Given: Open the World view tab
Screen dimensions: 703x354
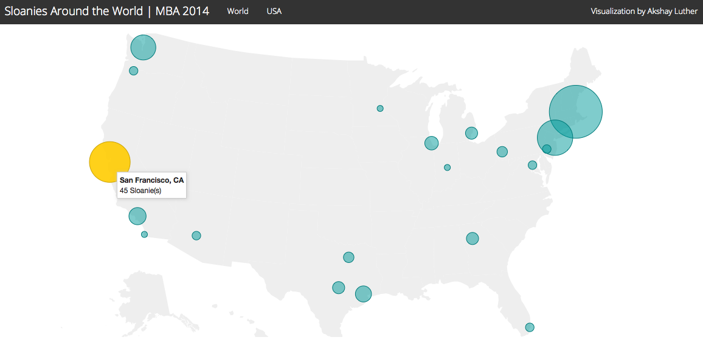Looking at the screenshot, I should click(238, 11).
